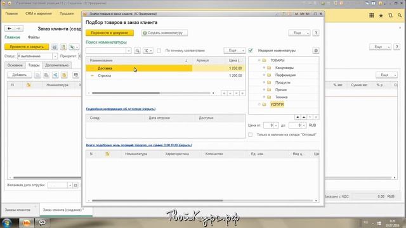Enable 'Только в наличии на складе' checkbox
406x228 pixels.
251,135
